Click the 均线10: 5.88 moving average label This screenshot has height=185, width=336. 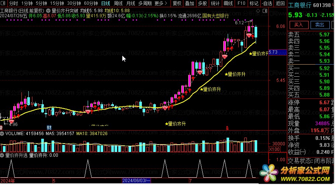117,10
